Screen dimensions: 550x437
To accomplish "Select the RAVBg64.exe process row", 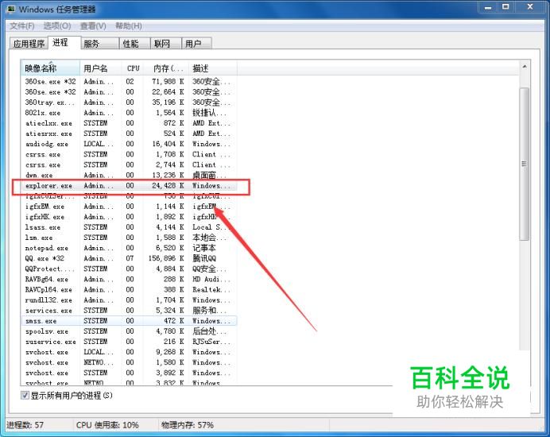I will [x=129, y=279].
